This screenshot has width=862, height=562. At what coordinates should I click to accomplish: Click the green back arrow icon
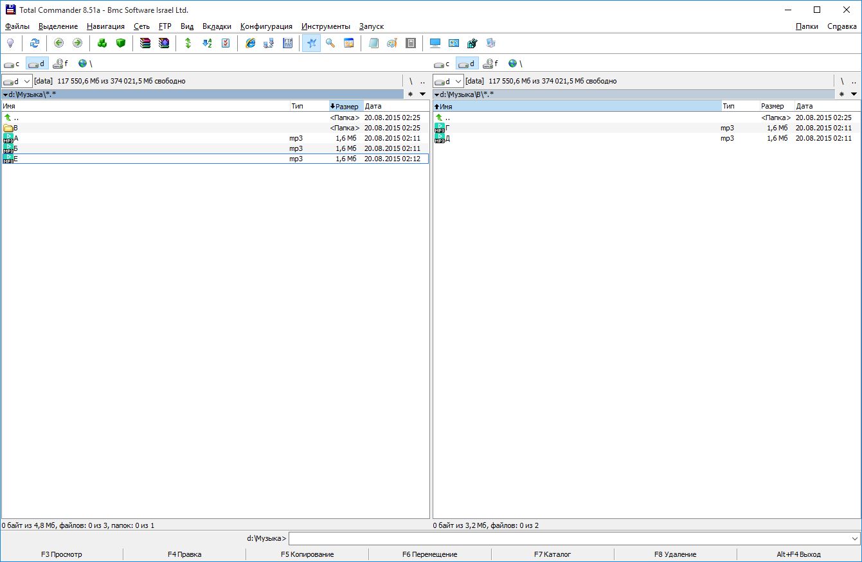click(58, 43)
